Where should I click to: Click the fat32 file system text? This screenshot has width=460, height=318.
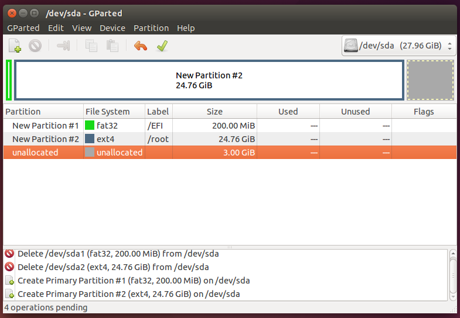[107, 126]
